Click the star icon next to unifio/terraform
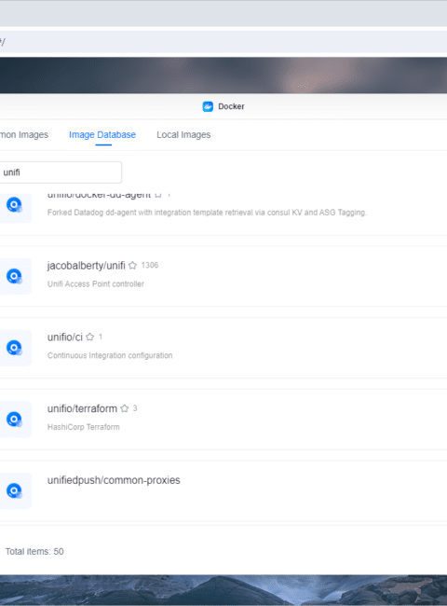This screenshot has height=606, width=447. (124, 408)
